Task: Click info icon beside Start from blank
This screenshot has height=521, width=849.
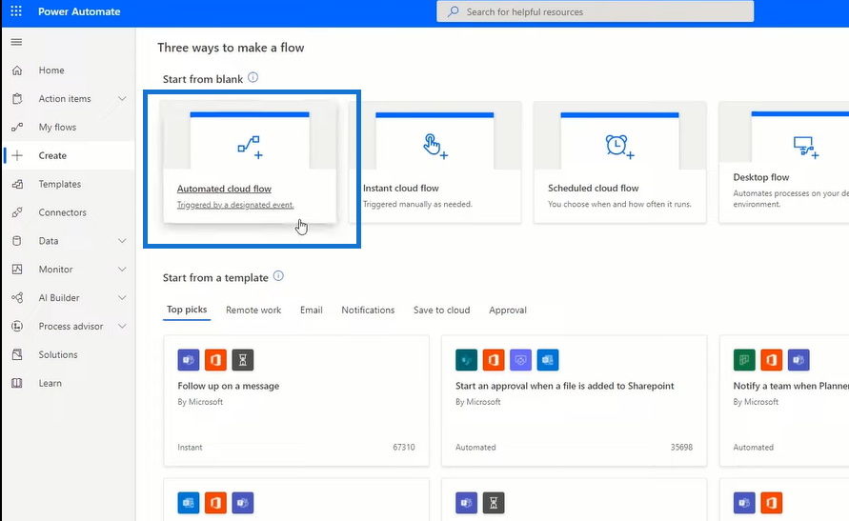Action: pos(253,77)
